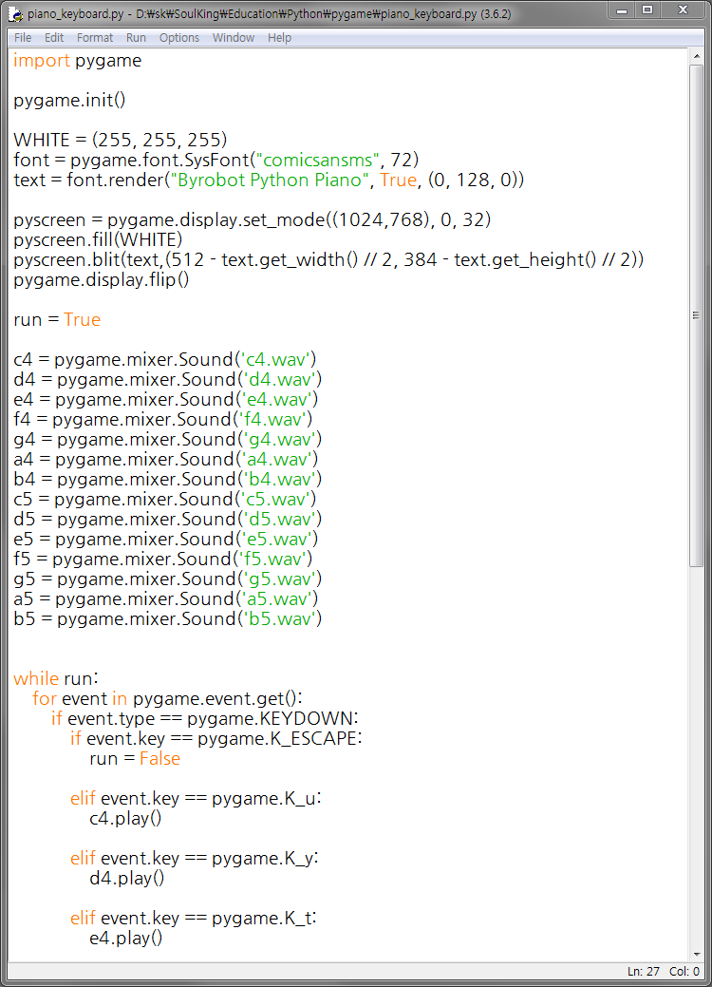Open the Window menu
Viewport: 712px width, 987px height.
pyautogui.click(x=234, y=38)
